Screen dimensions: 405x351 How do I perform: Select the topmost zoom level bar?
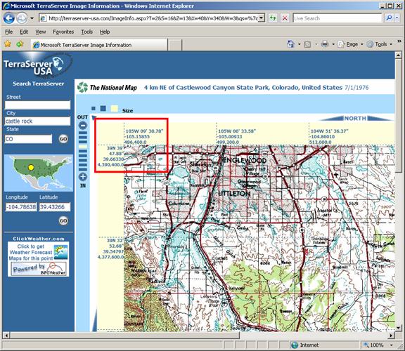point(83,133)
